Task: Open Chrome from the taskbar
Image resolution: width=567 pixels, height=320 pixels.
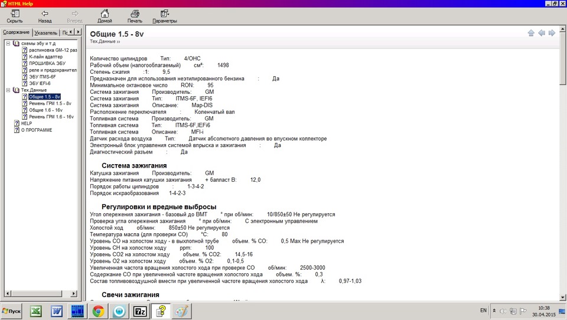Action: coord(98,311)
